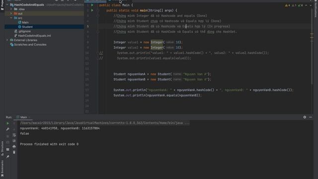Click gutter run icon beside main method
This screenshot has height=179, width=318.
point(92,10)
